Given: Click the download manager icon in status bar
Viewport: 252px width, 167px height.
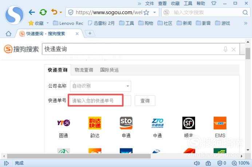Looking at the screenshot, I should (x=208, y=163).
